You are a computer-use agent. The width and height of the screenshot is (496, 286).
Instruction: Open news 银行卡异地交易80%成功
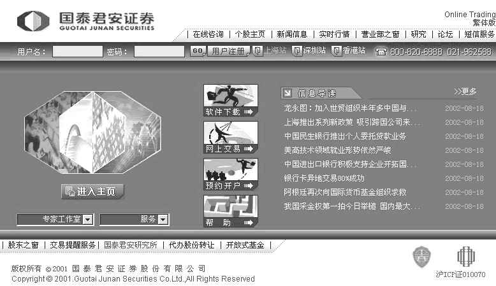325,178
